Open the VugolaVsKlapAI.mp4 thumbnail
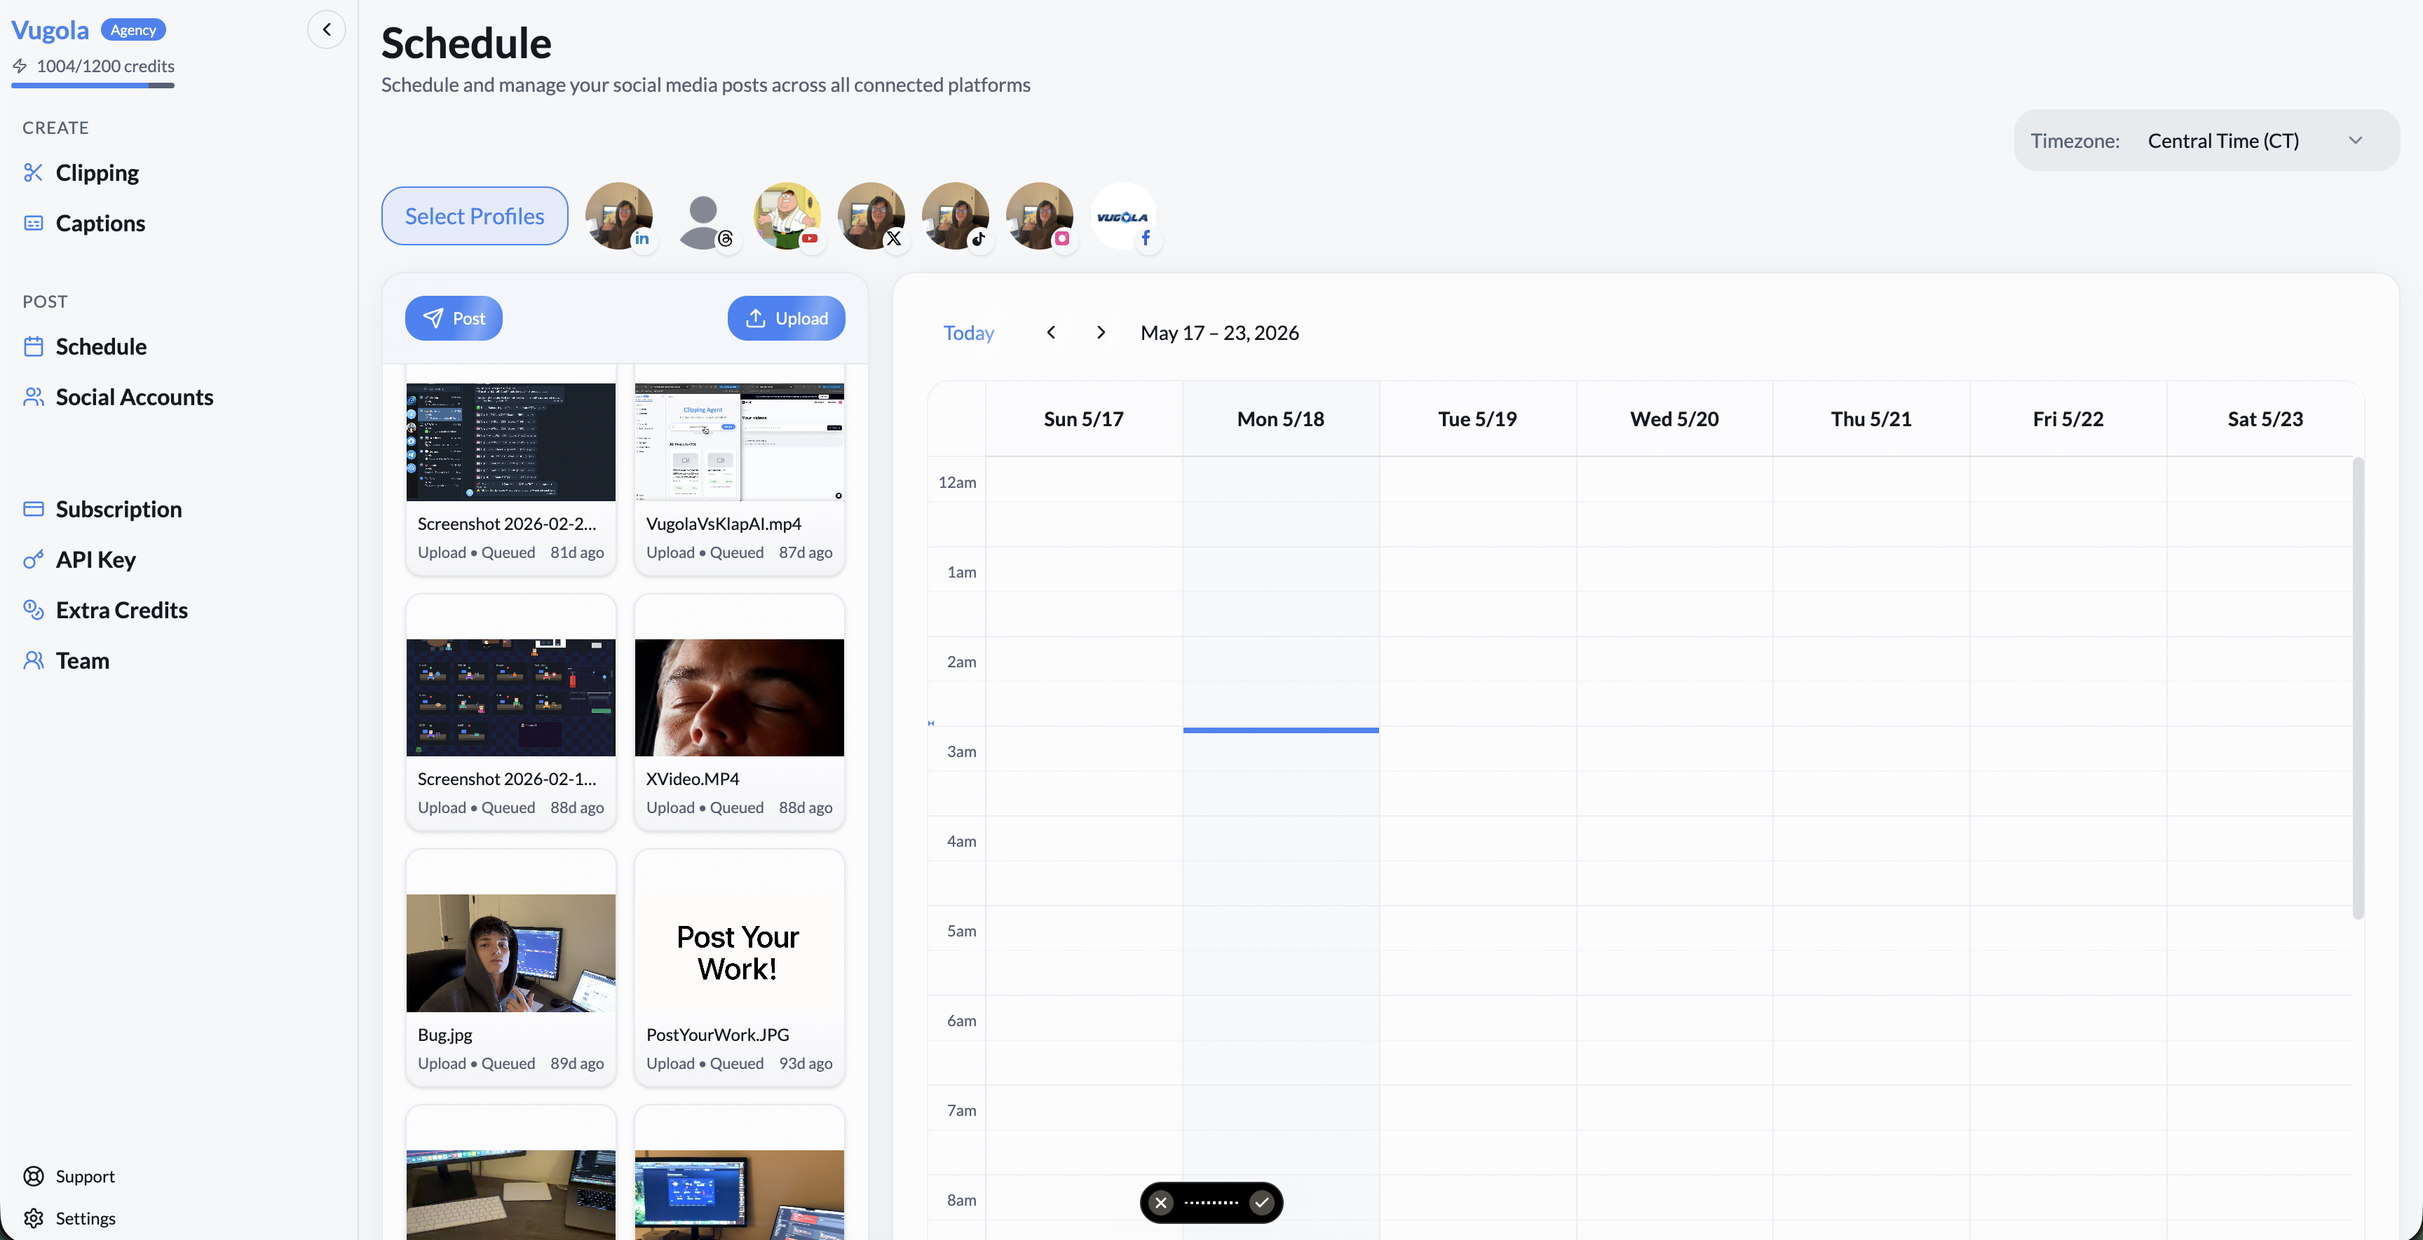 pyautogui.click(x=740, y=442)
